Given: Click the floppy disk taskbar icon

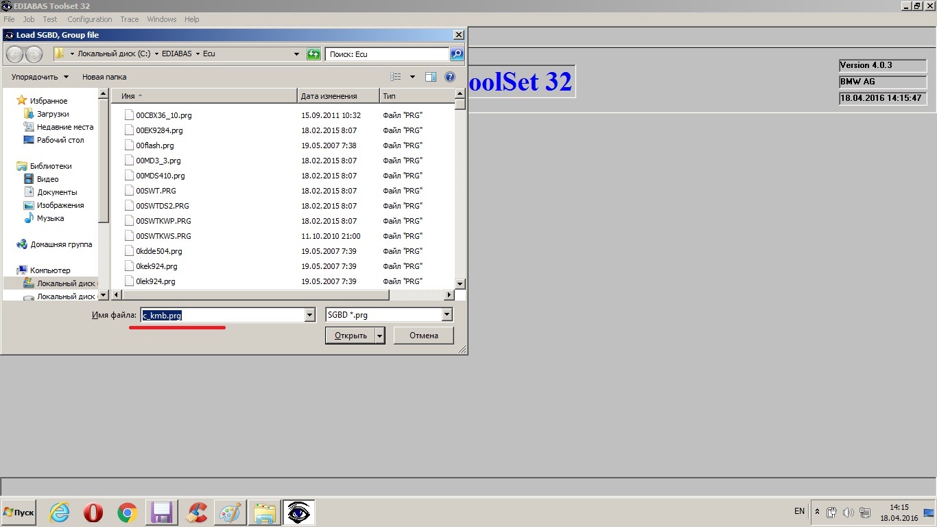Looking at the screenshot, I should point(162,513).
